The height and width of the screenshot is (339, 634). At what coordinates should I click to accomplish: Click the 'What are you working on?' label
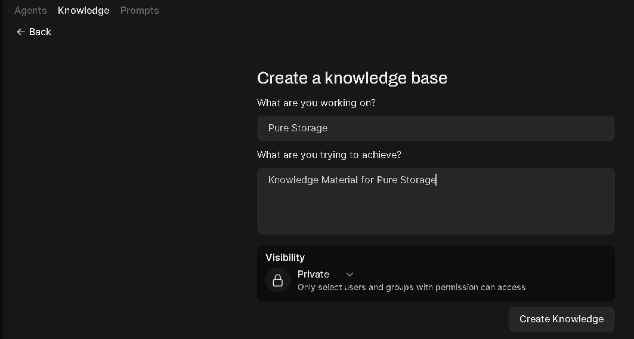(316, 103)
